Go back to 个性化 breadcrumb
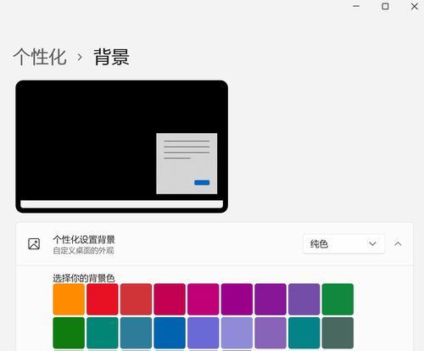Image resolution: width=424 pixels, height=351 pixels. point(40,57)
